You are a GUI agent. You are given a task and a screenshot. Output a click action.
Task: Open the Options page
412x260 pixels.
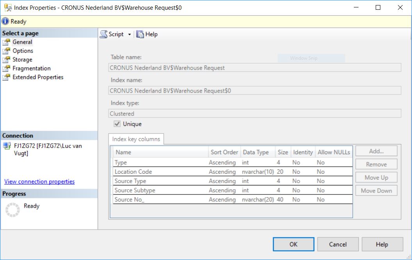pyautogui.click(x=23, y=51)
